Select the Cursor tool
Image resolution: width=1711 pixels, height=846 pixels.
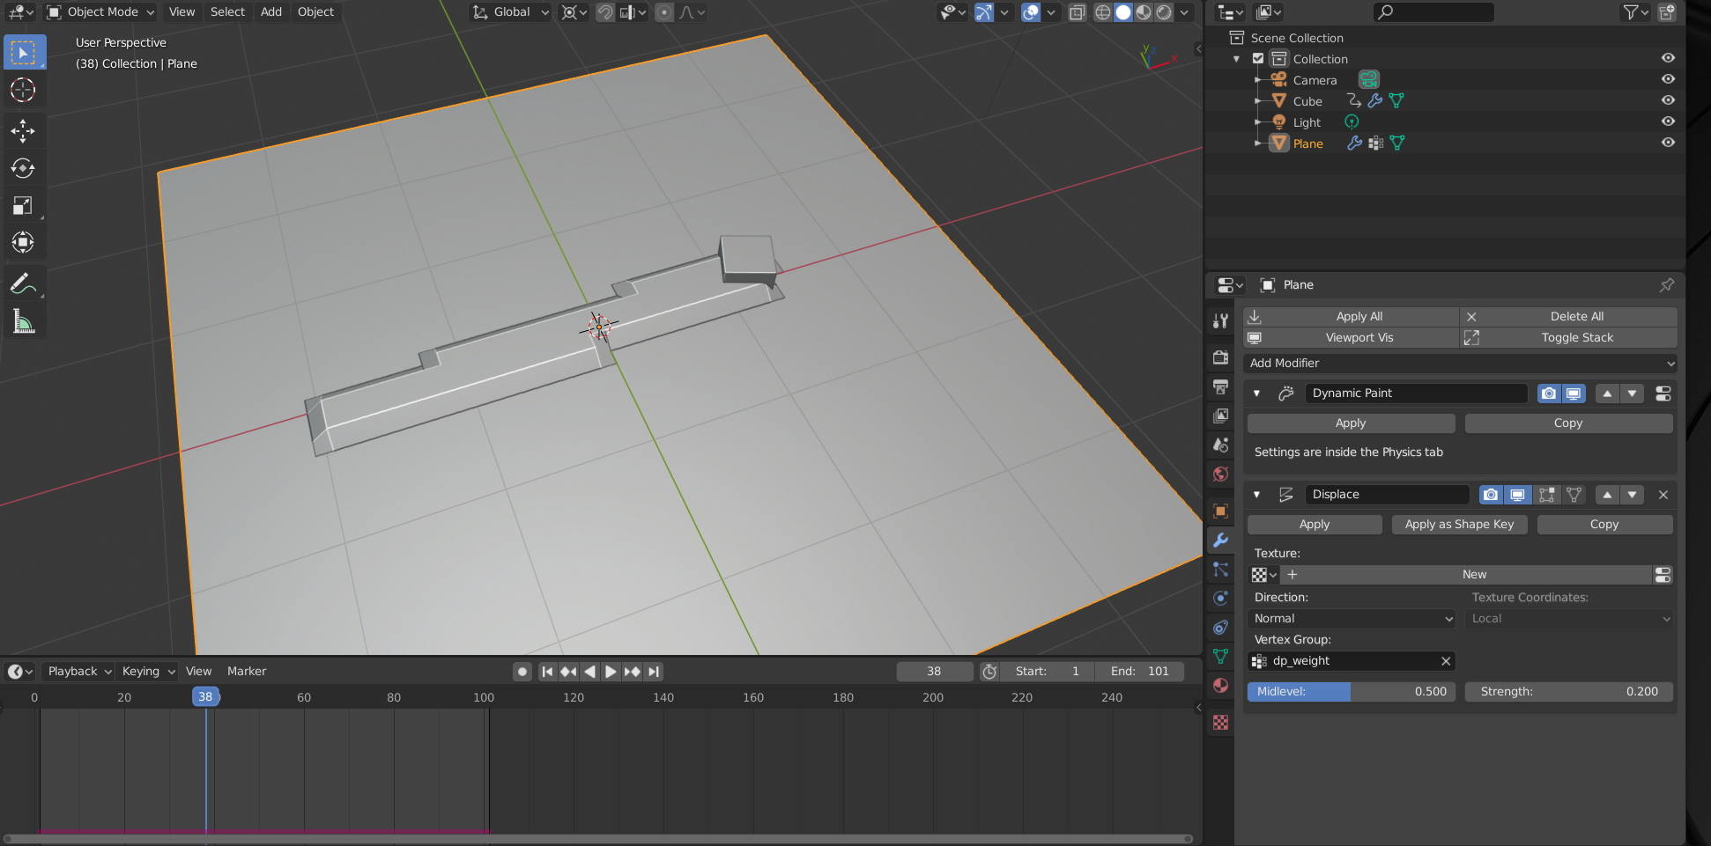pos(23,90)
